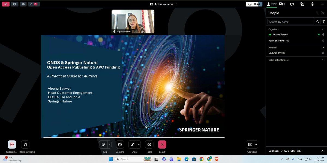Open Task View on taskbar
The width and height of the screenshot is (327, 163).
tap(156, 159)
